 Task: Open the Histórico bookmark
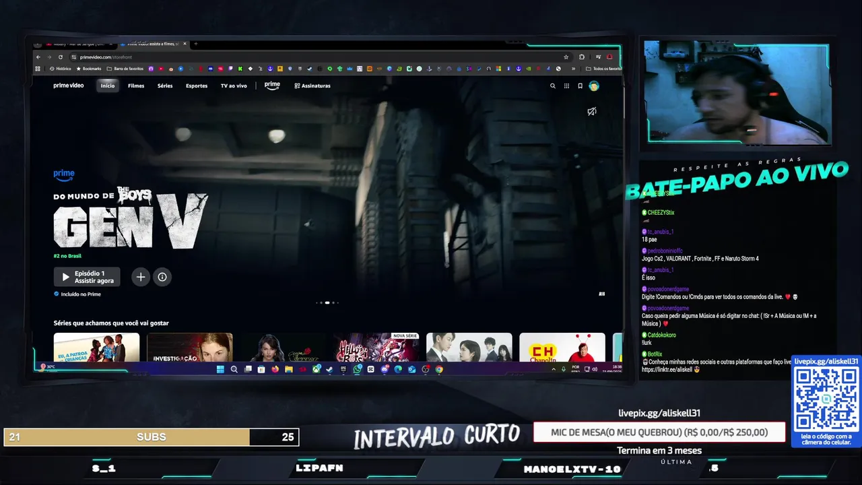60,69
